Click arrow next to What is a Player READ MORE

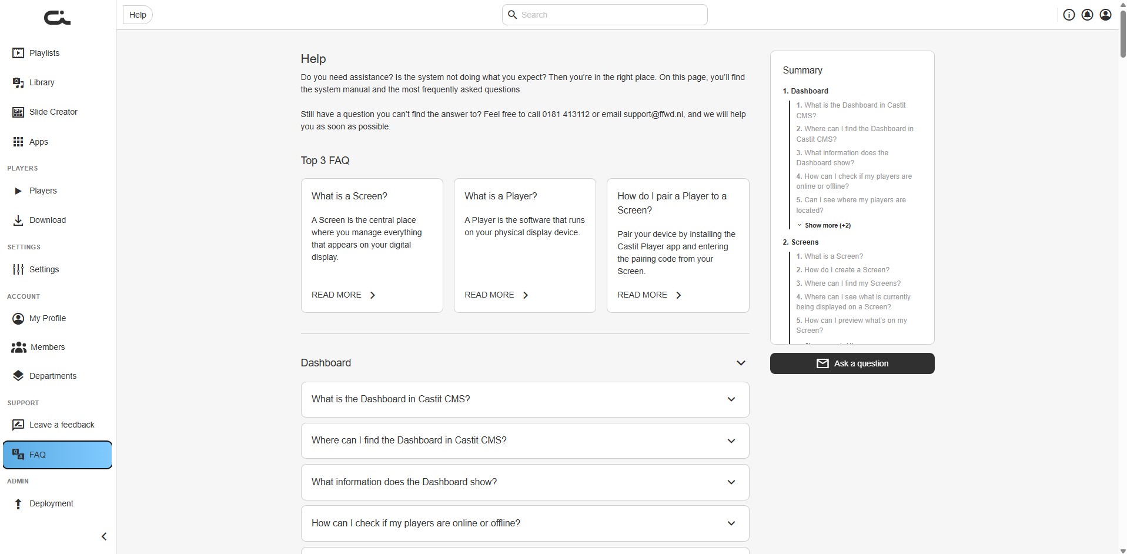526,295
